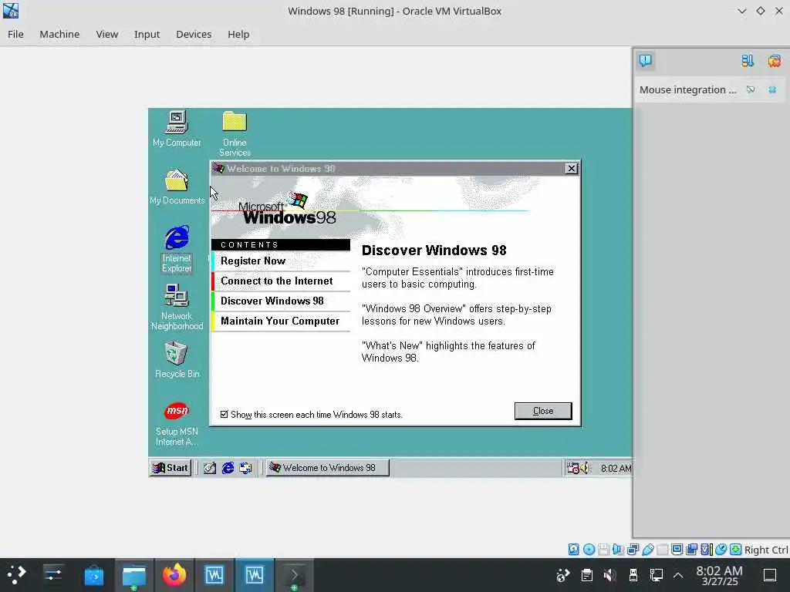Viewport: 790px width, 592px height.
Task: Open the file manager in host taskbar
Action: tap(134, 575)
